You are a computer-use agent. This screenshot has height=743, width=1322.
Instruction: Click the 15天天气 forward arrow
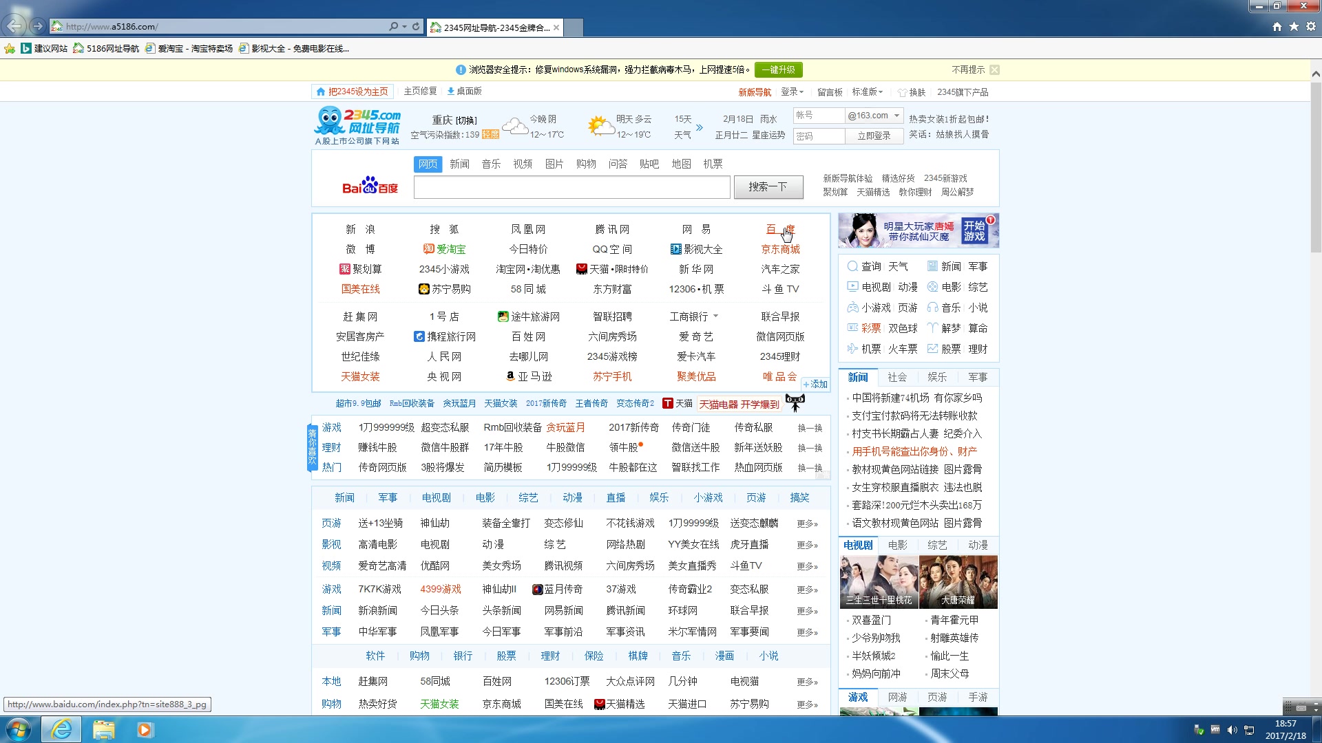700,127
